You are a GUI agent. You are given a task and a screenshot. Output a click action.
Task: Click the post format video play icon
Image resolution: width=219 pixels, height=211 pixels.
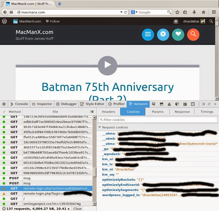(x=107, y=66)
